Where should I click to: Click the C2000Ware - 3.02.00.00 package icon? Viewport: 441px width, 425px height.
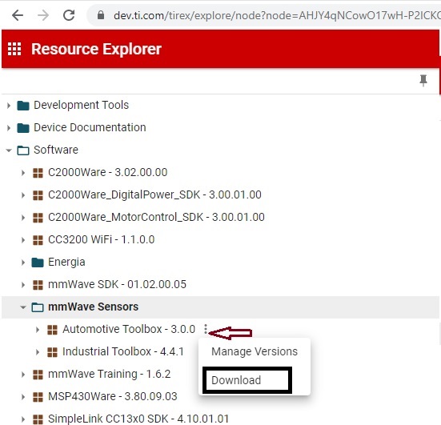pos(38,173)
